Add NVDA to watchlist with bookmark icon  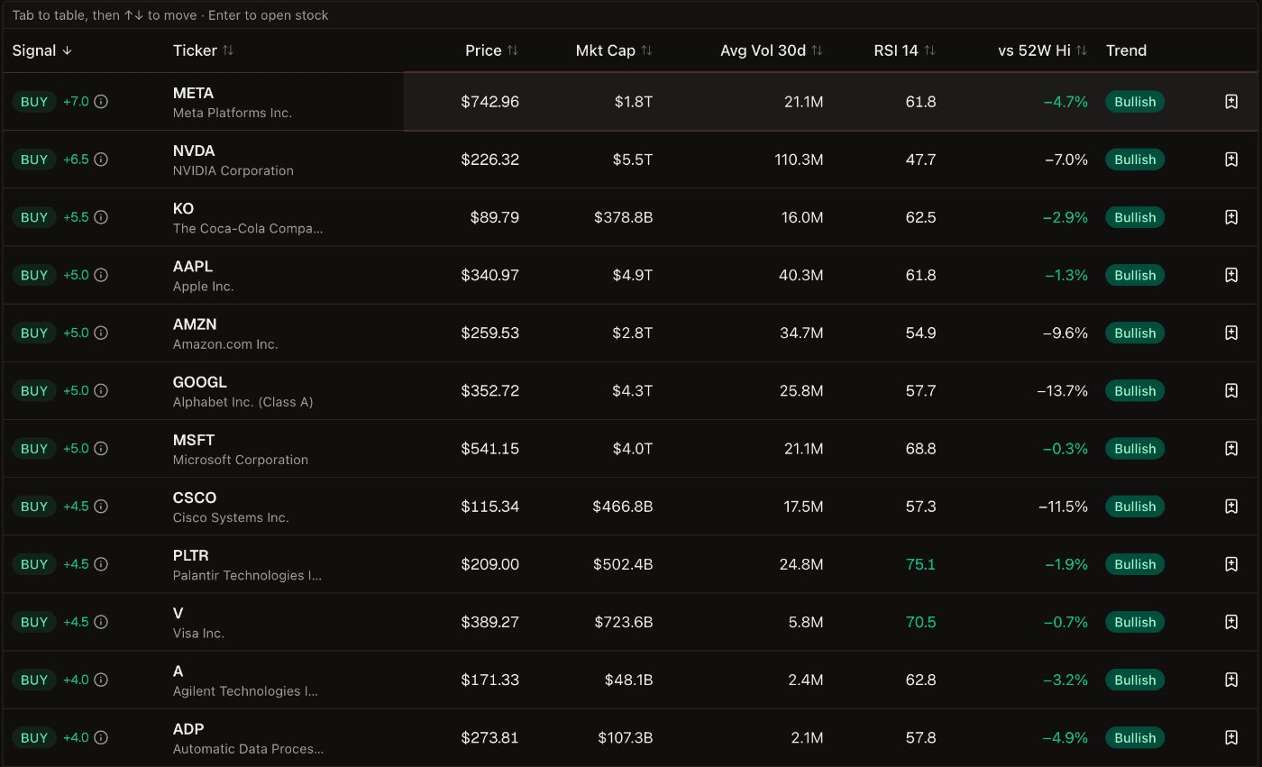click(1231, 160)
